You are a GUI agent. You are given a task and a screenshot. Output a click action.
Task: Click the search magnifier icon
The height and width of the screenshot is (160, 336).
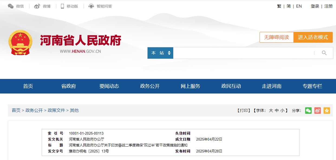tap(324, 53)
